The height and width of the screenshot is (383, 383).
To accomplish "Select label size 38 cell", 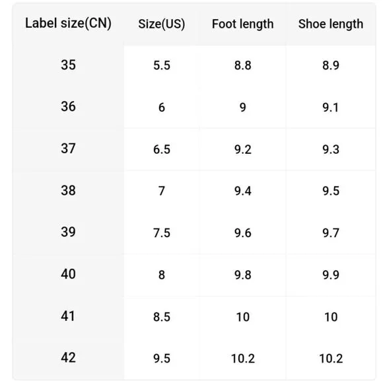I will pyautogui.click(x=68, y=190).
